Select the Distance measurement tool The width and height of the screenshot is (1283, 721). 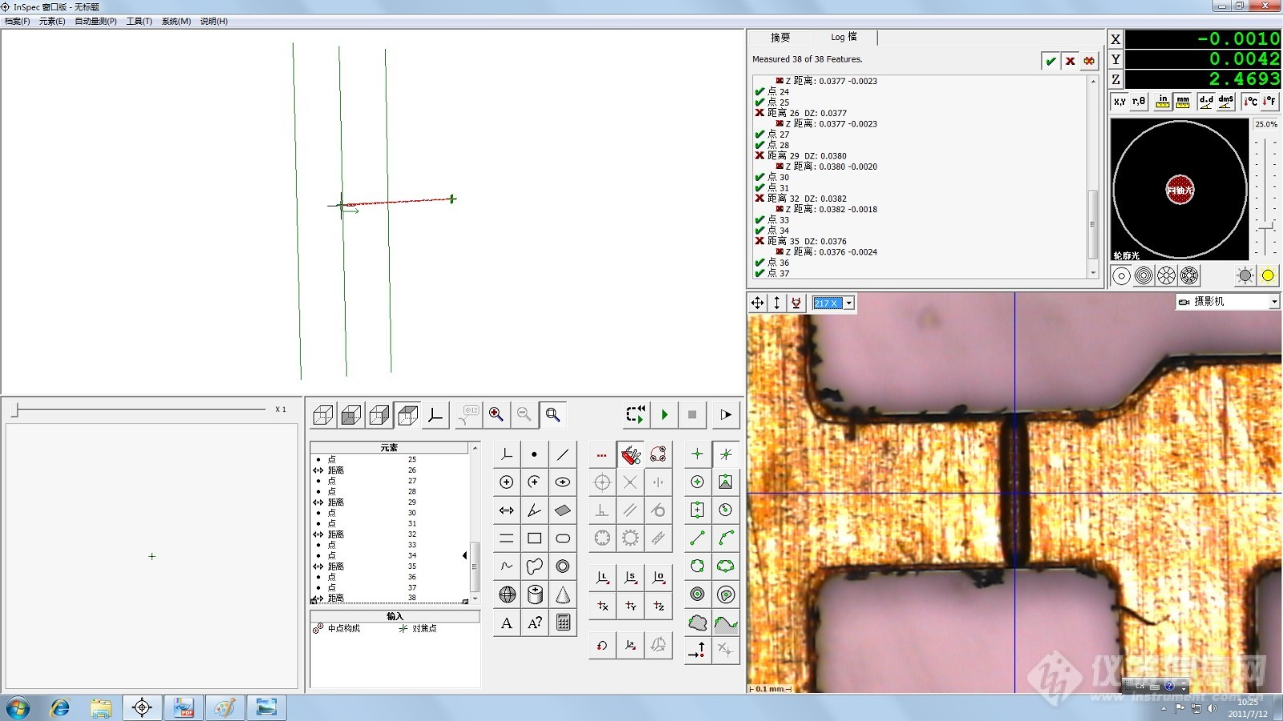pos(506,510)
